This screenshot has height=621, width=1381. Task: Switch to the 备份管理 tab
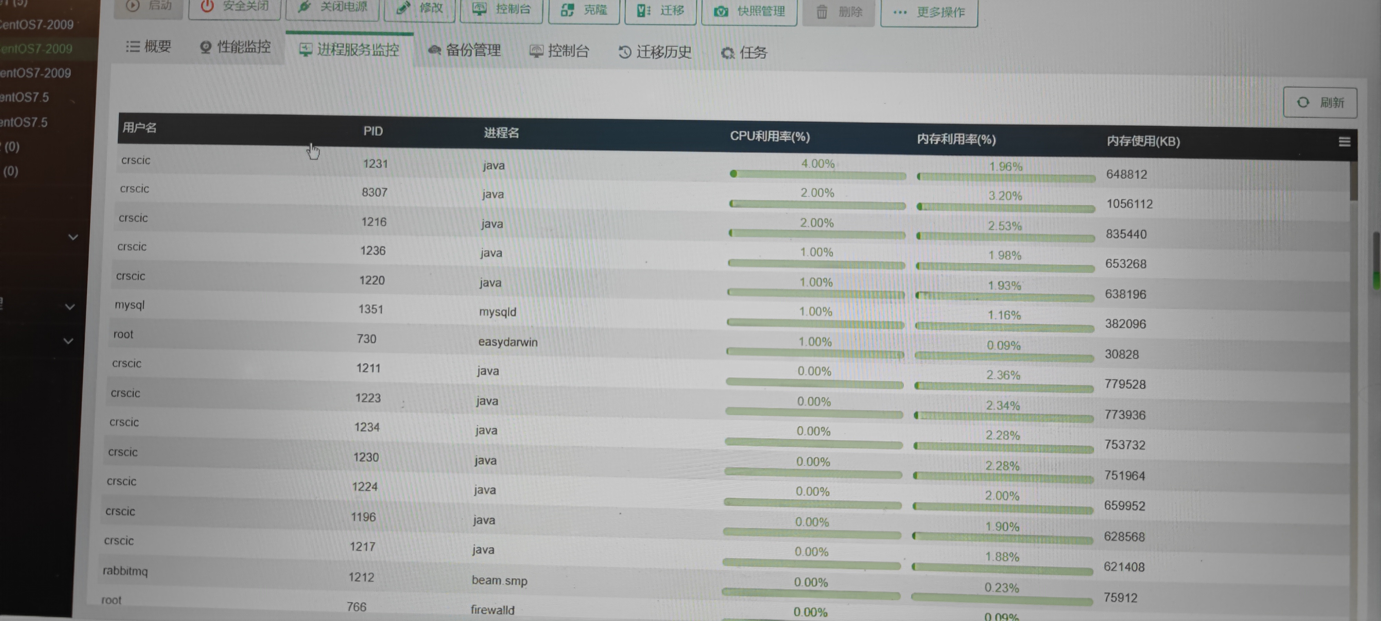(x=464, y=50)
